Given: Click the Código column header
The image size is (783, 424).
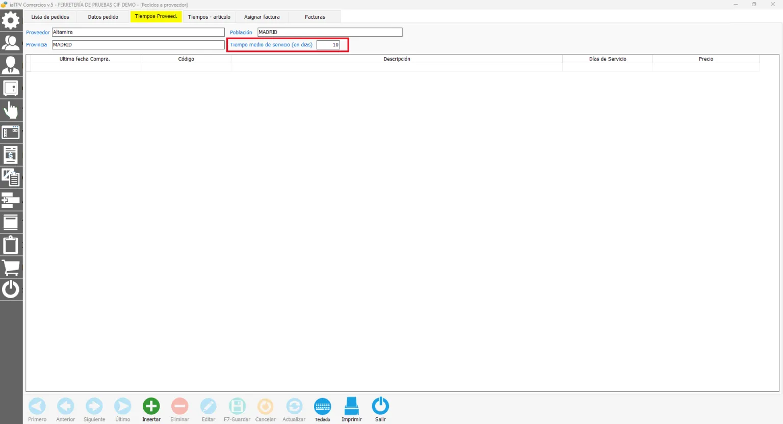Looking at the screenshot, I should tap(186, 59).
